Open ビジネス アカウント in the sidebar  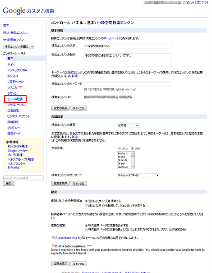(18, 116)
